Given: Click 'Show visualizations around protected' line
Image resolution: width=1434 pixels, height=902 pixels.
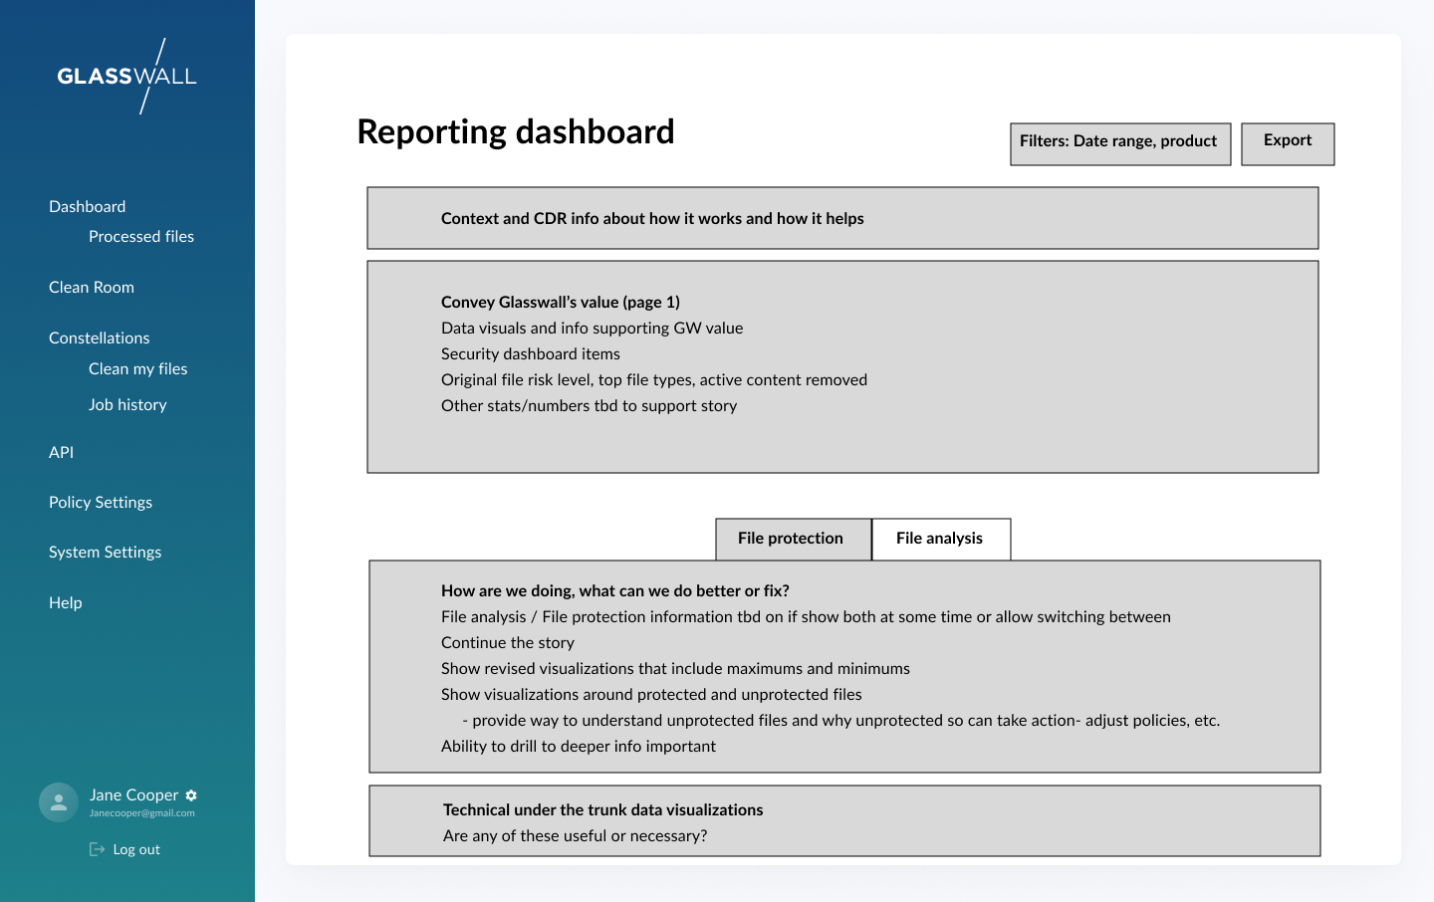Looking at the screenshot, I should point(652,695).
